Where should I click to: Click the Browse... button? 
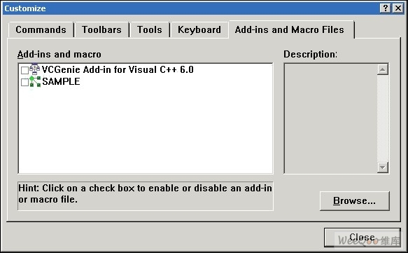pos(354,201)
